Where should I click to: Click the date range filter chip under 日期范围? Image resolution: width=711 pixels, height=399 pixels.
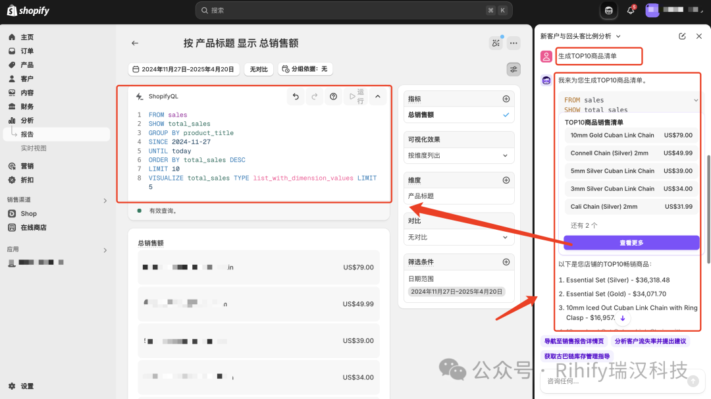pyautogui.click(x=457, y=292)
